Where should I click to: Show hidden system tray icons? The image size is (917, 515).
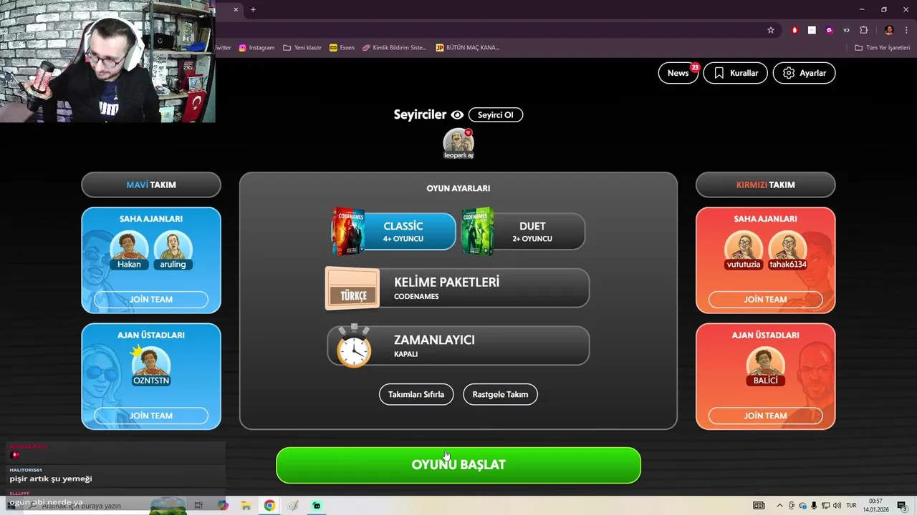coord(779,506)
